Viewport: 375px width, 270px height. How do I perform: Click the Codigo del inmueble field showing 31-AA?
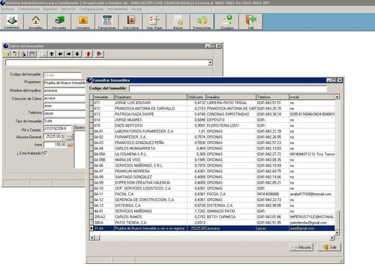point(62,75)
